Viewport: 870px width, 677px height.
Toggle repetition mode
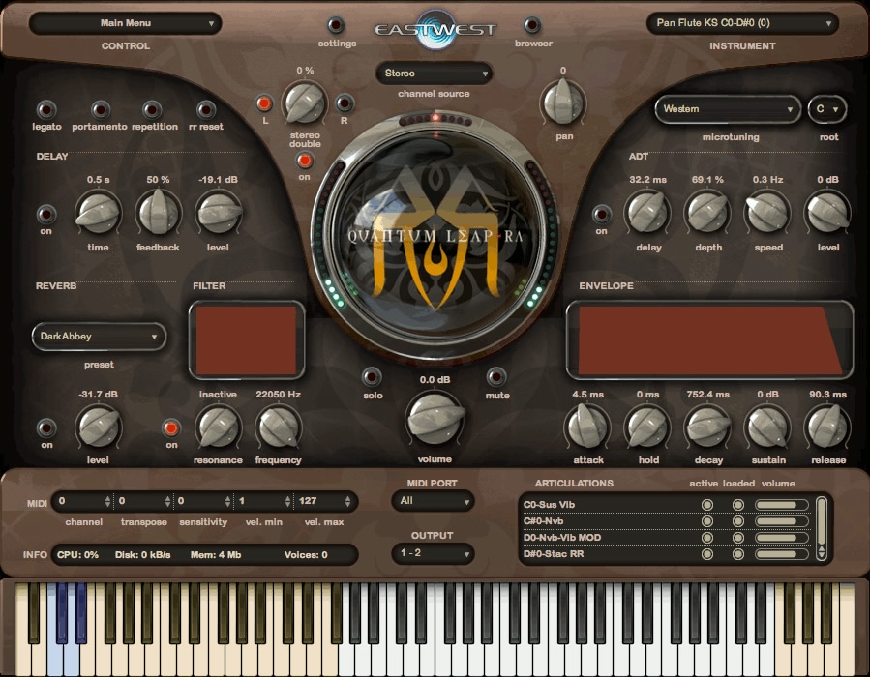click(152, 109)
